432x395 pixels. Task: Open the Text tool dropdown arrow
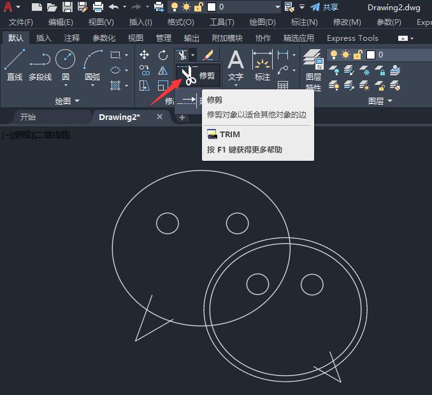pos(236,86)
